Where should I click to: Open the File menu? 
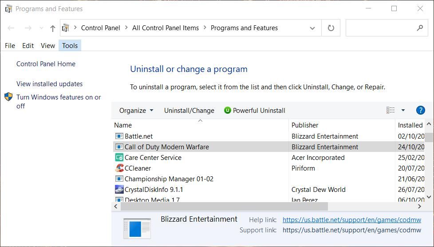[x=10, y=45]
